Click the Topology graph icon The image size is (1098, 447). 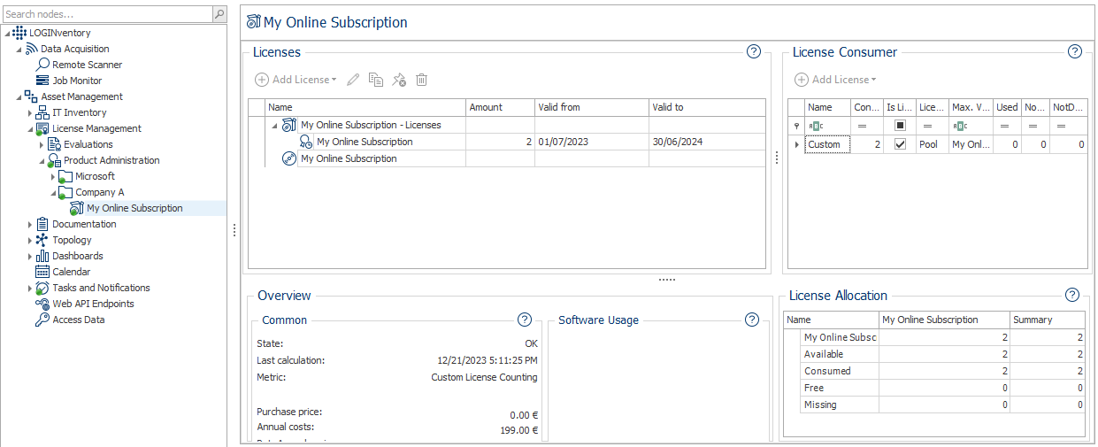coord(42,240)
